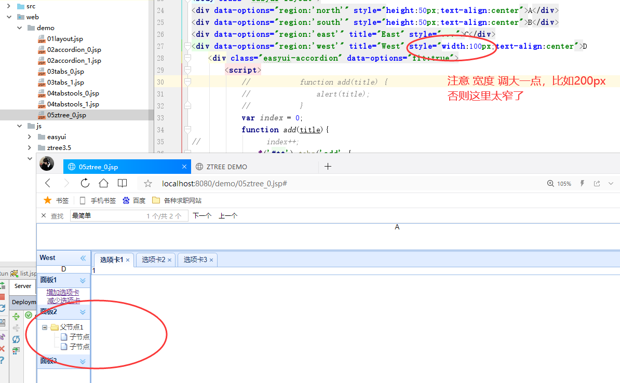Collapse the West panel
Screen dimensions: 620x383
83,258
